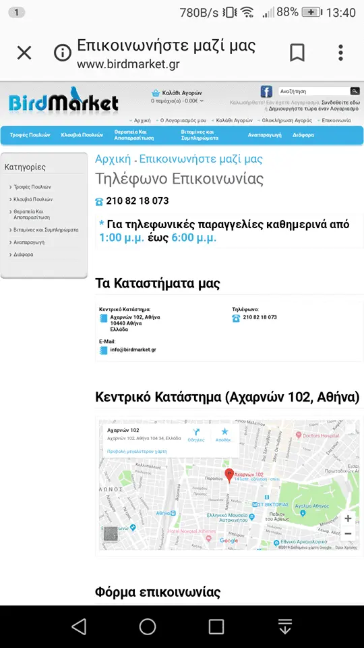Screen dimensions: 364x648
Task: Select Αναπαραγωγή in blue menu bar
Action: [x=264, y=135]
